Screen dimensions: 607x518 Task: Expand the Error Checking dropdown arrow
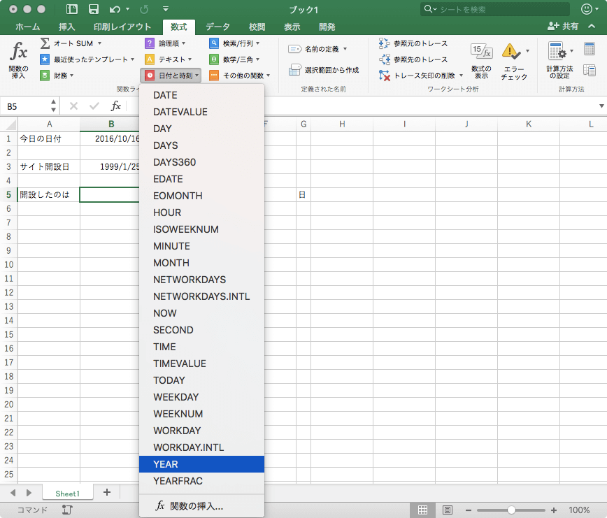tap(527, 50)
